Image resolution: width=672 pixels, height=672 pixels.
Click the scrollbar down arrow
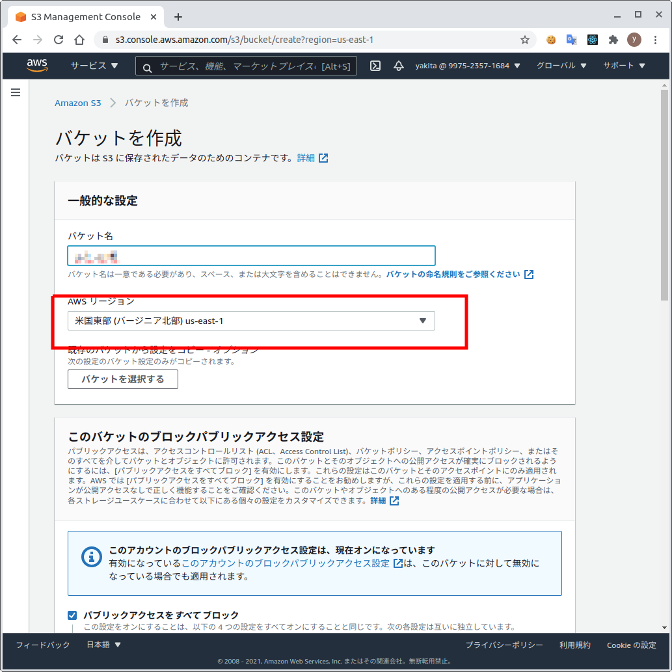coord(664,627)
